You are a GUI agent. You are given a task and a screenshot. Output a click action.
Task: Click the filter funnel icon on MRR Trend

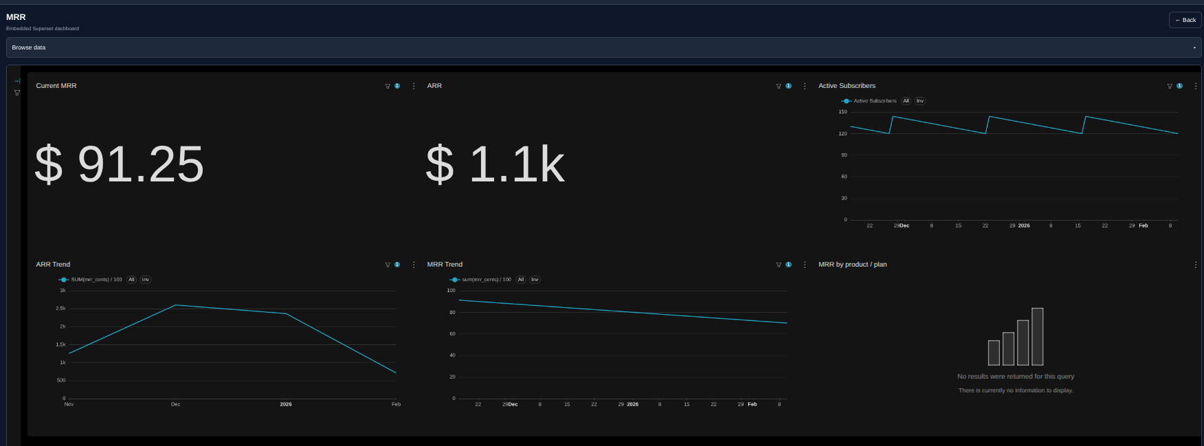pos(779,265)
